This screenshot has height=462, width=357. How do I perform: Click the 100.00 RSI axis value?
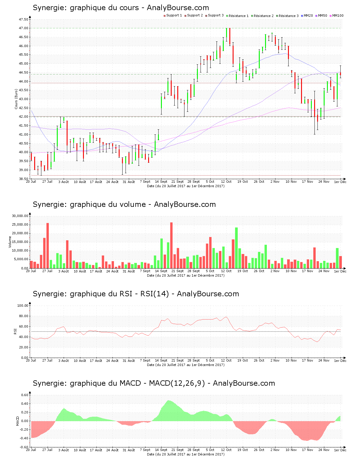click(23, 306)
